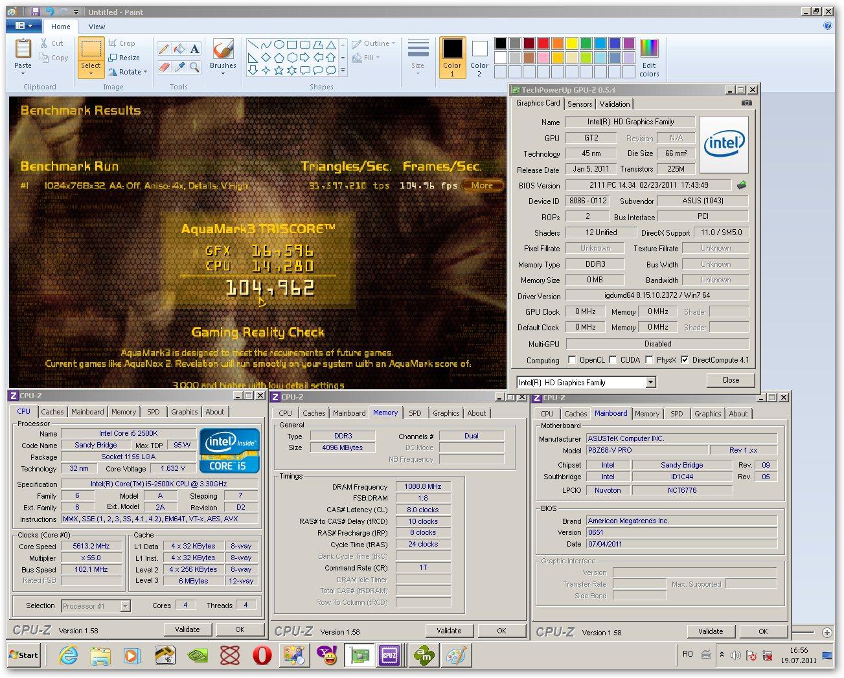Enable the CUDA checkbox in GPU-Z

click(x=613, y=360)
